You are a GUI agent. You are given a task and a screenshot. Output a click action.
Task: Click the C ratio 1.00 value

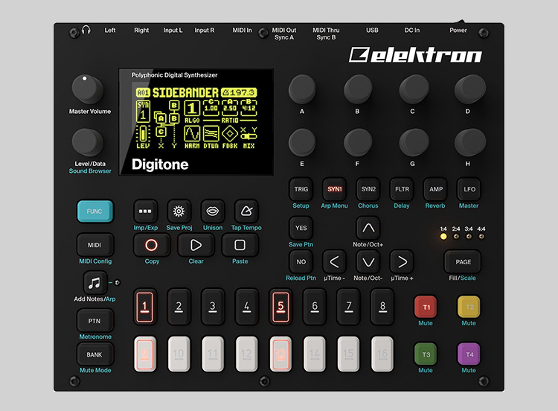pyautogui.click(x=211, y=108)
